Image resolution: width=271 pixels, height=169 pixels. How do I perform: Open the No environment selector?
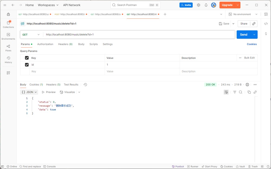coord(243,14)
